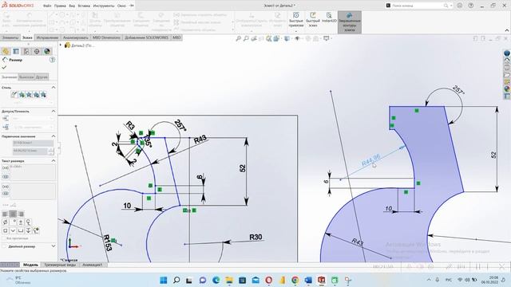Switch to Выноски property tab

pos(26,77)
